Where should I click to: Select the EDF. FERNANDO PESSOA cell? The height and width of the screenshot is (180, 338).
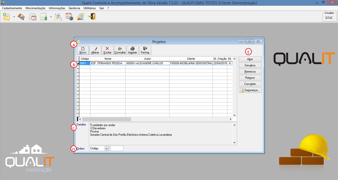[x=108, y=63]
